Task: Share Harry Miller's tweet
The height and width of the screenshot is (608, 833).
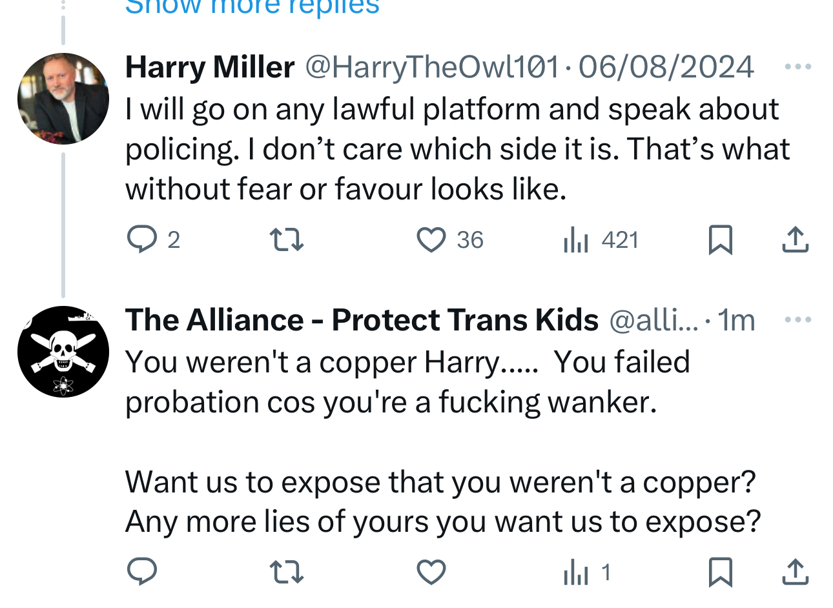Action: click(x=795, y=240)
